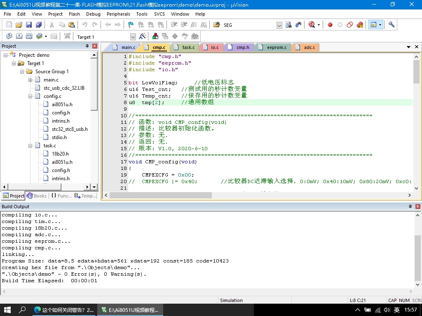Click the Open file folder icon

(19, 25)
